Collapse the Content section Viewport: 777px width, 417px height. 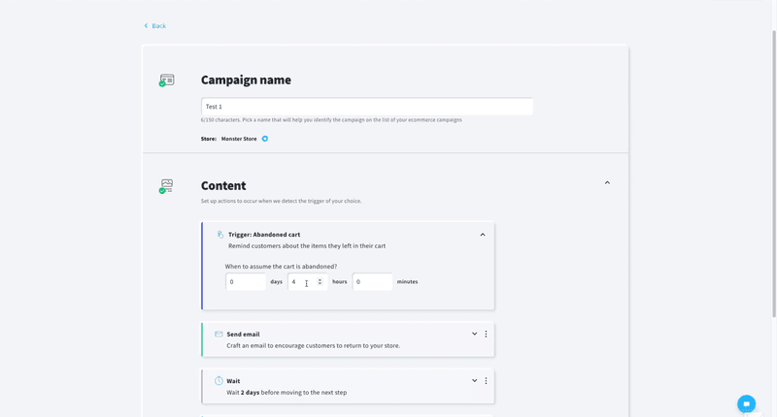click(x=607, y=182)
